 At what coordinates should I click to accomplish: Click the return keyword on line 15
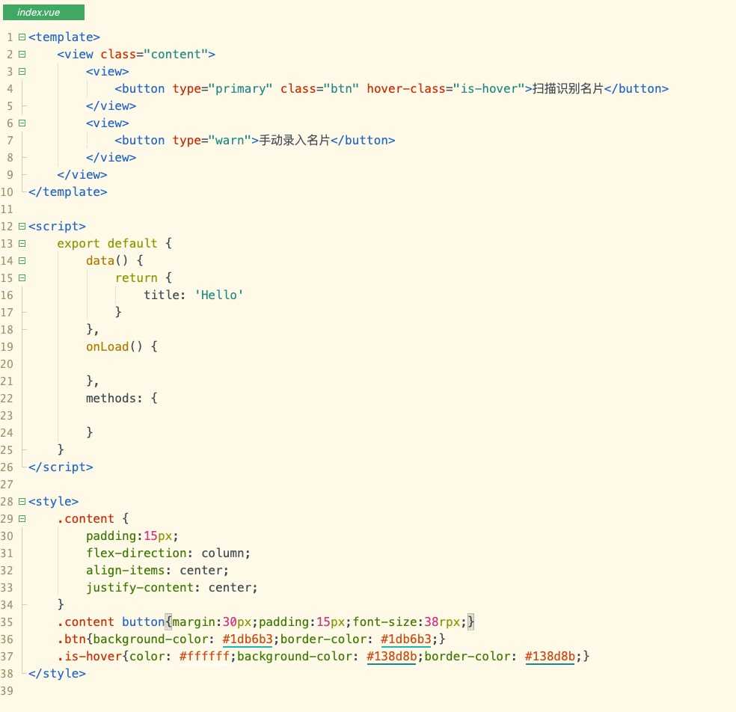[x=136, y=278]
